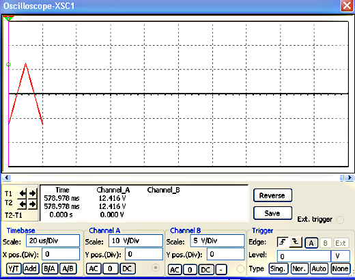Click the Reverse button
The image size is (355, 280).
point(272,195)
